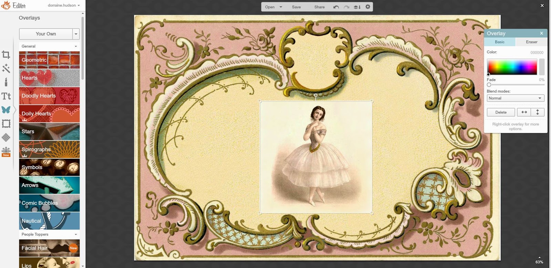The height and width of the screenshot is (268, 551).
Task: Collapse the General overlays section
Action: coord(49,46)
